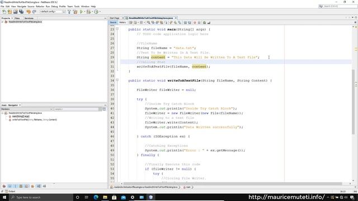The width and height of the screenshot is (358, 201).
Task: Select main(String[] args) in the Navigator
Action: [x=21, y=116]
